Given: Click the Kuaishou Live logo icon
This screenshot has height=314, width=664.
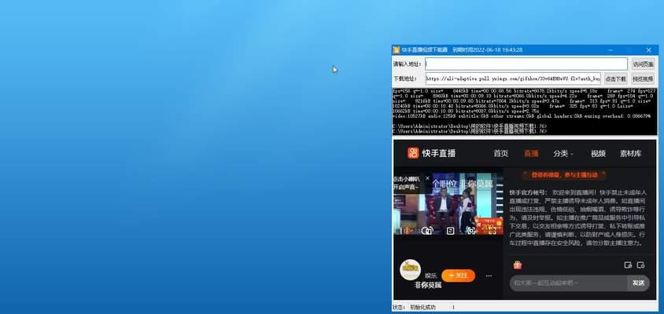Looking at the screenshot, I should pos(413,153).
